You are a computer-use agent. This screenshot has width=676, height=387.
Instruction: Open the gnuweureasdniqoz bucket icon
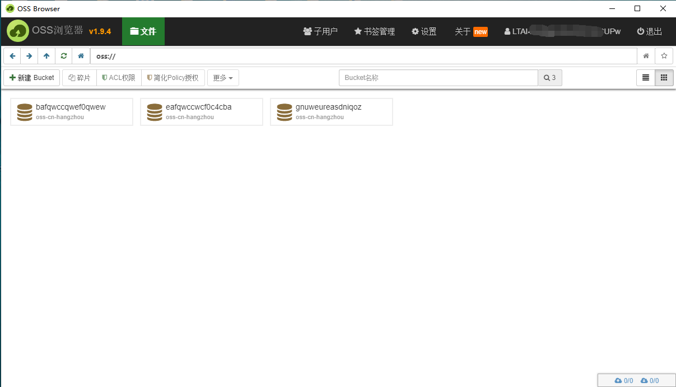285,112
